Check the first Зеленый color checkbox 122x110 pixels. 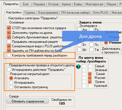84,70
